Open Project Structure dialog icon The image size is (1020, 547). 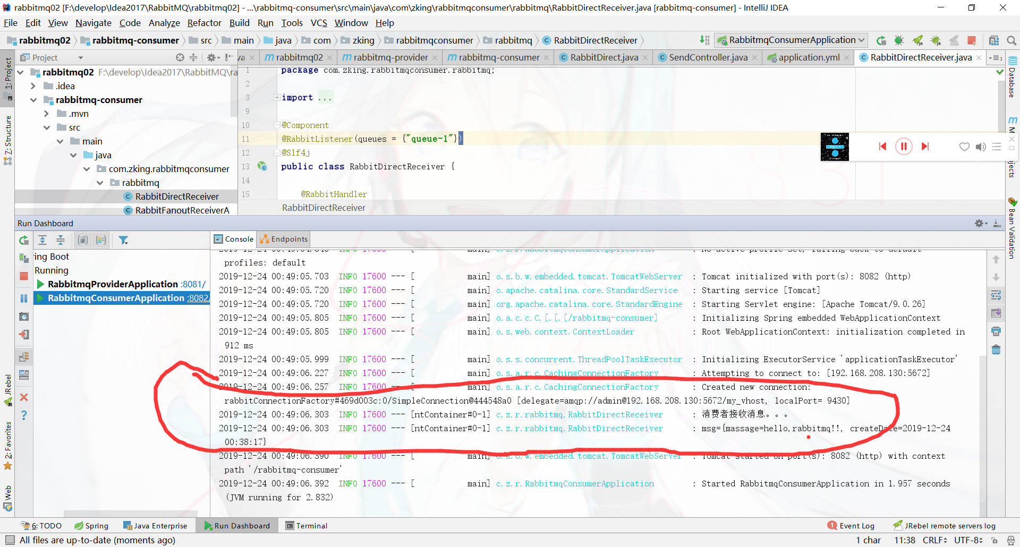[x=994, y=40]
